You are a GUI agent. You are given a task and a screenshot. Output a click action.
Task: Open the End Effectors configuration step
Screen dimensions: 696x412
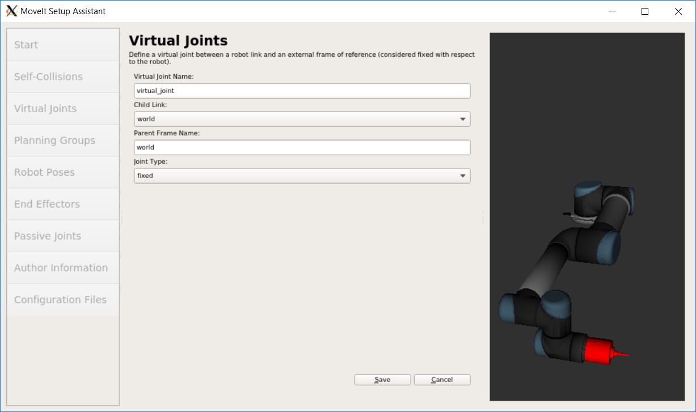click(62, 203)
